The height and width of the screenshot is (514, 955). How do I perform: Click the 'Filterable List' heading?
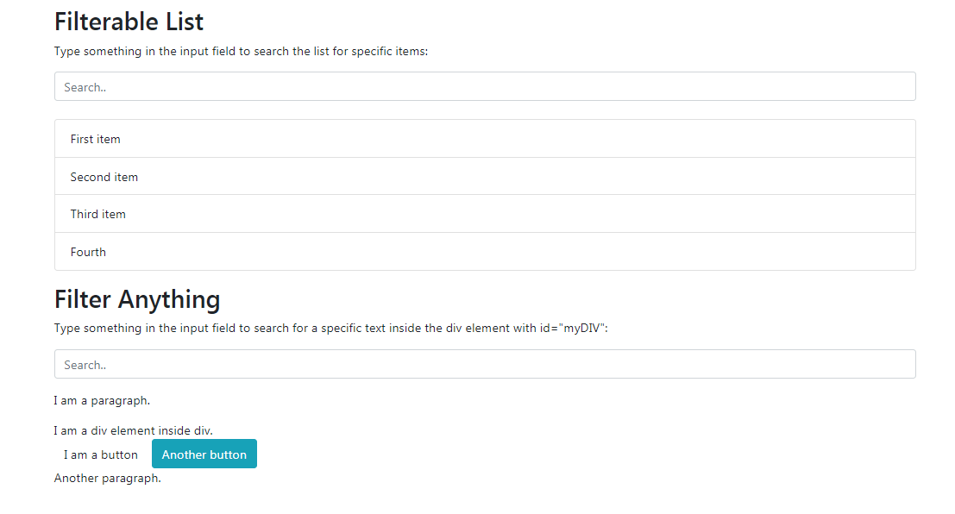[129, 21]
